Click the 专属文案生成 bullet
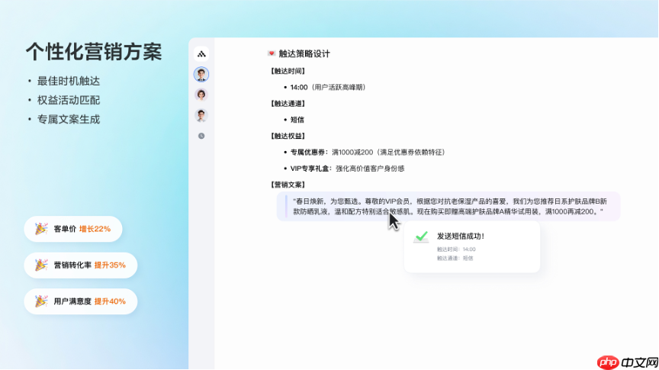Image resolution: width=659 pixels, height=370 pixels. pos(69,120)
